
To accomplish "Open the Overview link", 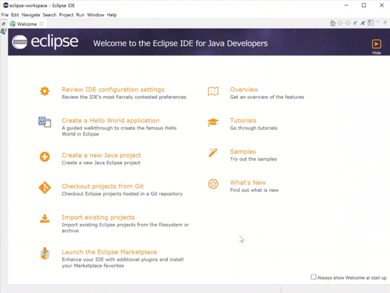I will pos(244,90).
